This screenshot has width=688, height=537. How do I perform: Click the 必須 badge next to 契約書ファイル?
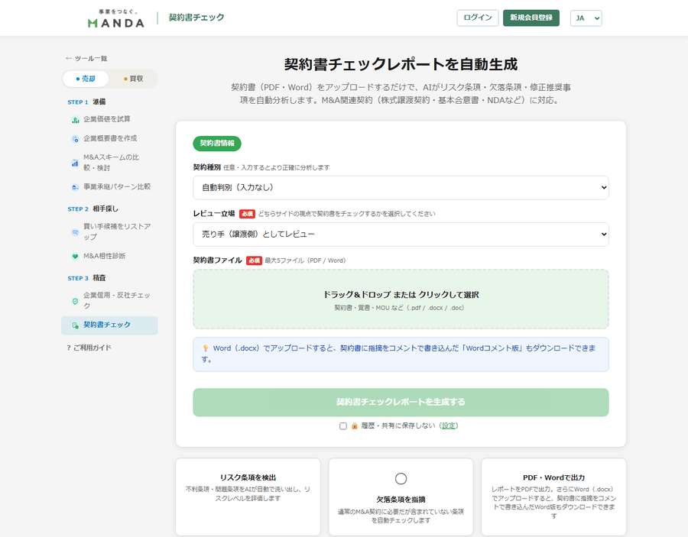click(x=254, y=260)
